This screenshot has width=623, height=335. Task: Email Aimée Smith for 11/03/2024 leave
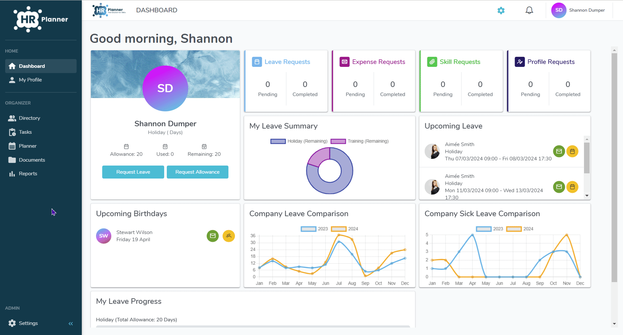pyautogui.click(x=559, y=187)
